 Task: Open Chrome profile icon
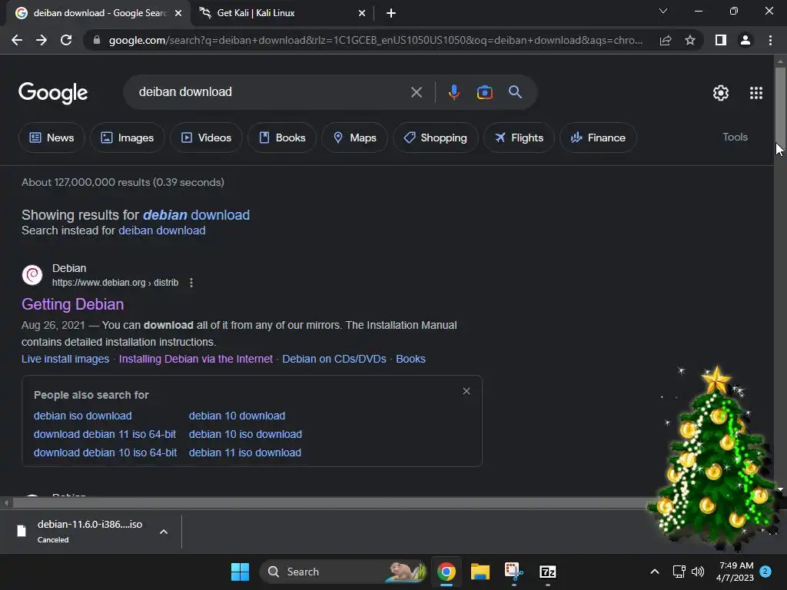pyautogui.click(x=745, y=40)
